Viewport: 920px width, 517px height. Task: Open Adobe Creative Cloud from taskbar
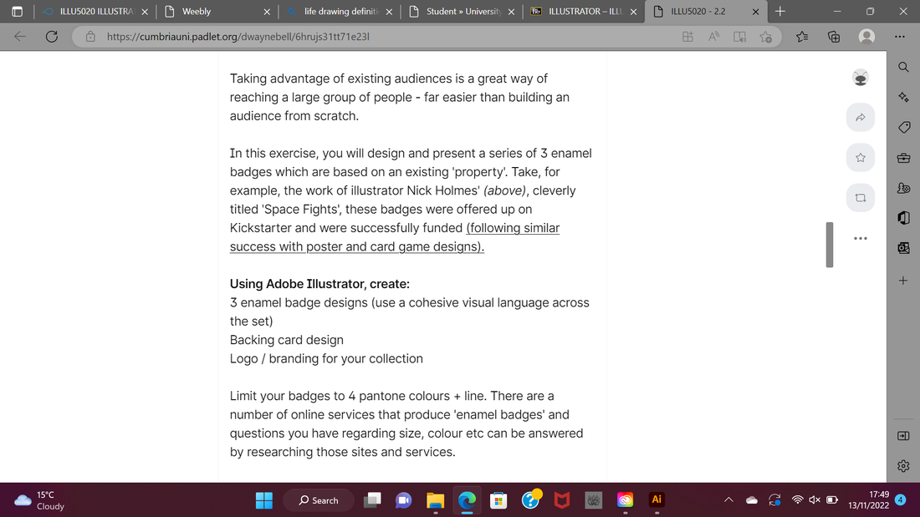(x=626, y=500)
